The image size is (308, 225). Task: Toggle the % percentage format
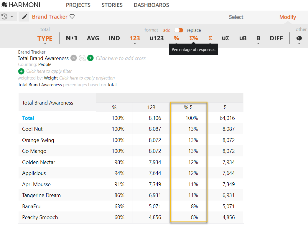176,38
